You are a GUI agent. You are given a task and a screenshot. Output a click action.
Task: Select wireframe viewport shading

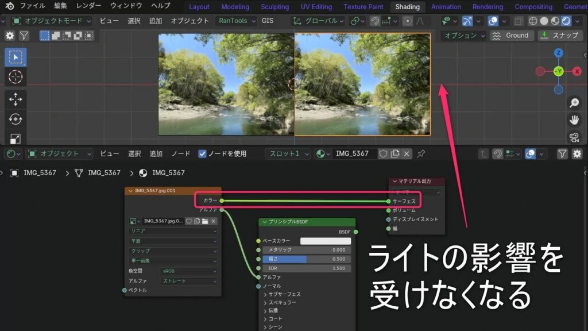(533, 21)
